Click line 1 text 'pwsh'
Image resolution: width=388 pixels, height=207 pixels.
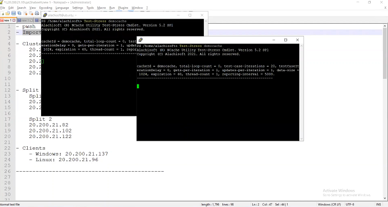(x=29, y=26)
